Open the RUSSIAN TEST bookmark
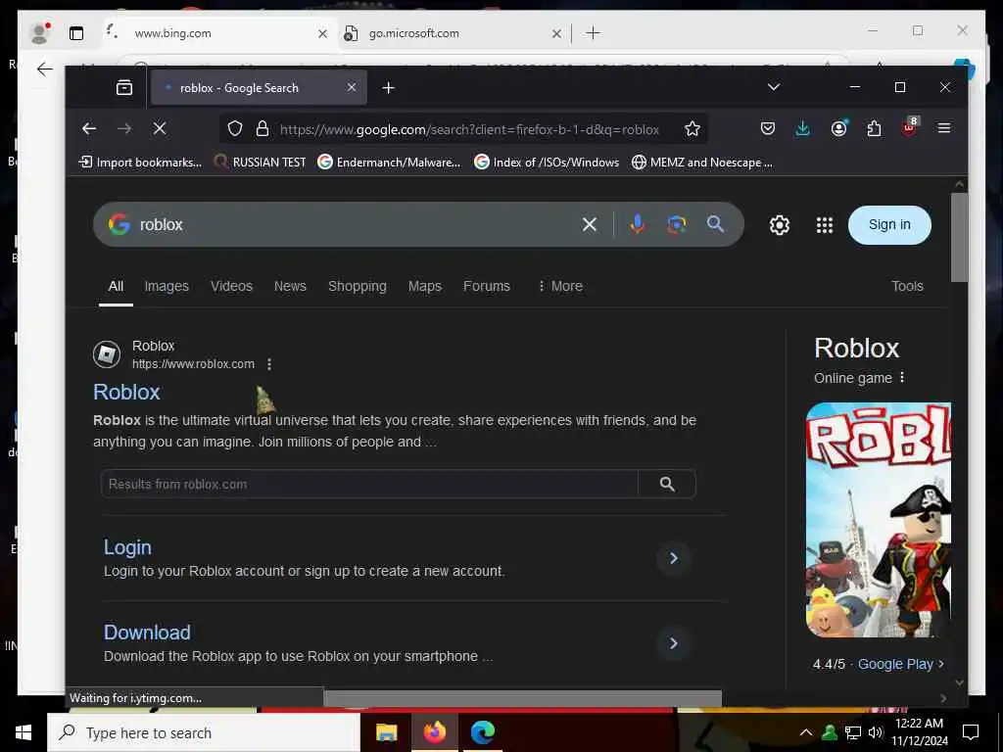This screenshot has height=752, width=1003. coord(260,163)
